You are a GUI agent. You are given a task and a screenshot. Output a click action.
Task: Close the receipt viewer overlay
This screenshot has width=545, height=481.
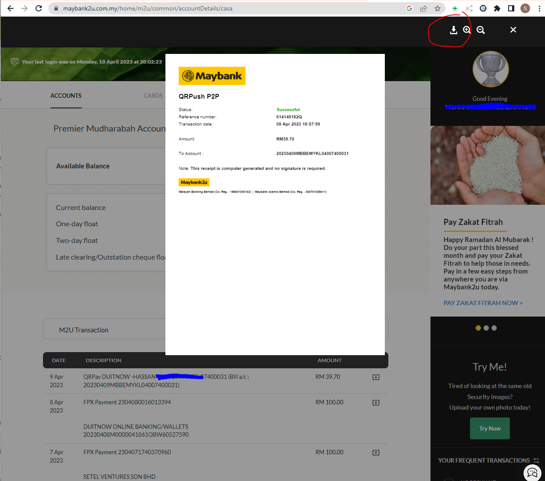tap(513, 30)
